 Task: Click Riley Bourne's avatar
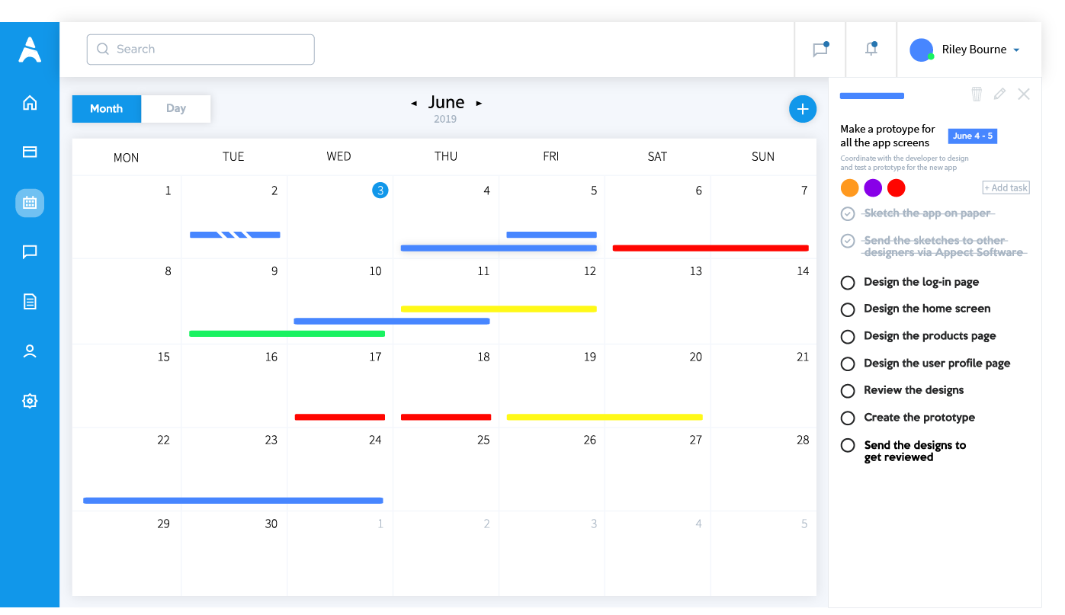(x=922, y=50)
